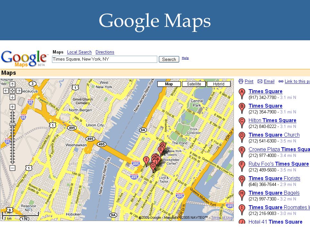Pan the map up with the arrow
The height and width of the screenshot is (232, 310).
[13, 84]
